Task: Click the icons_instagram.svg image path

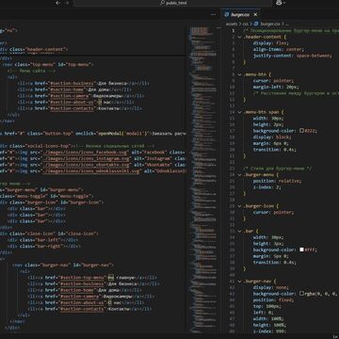Action: pos(86,158)
